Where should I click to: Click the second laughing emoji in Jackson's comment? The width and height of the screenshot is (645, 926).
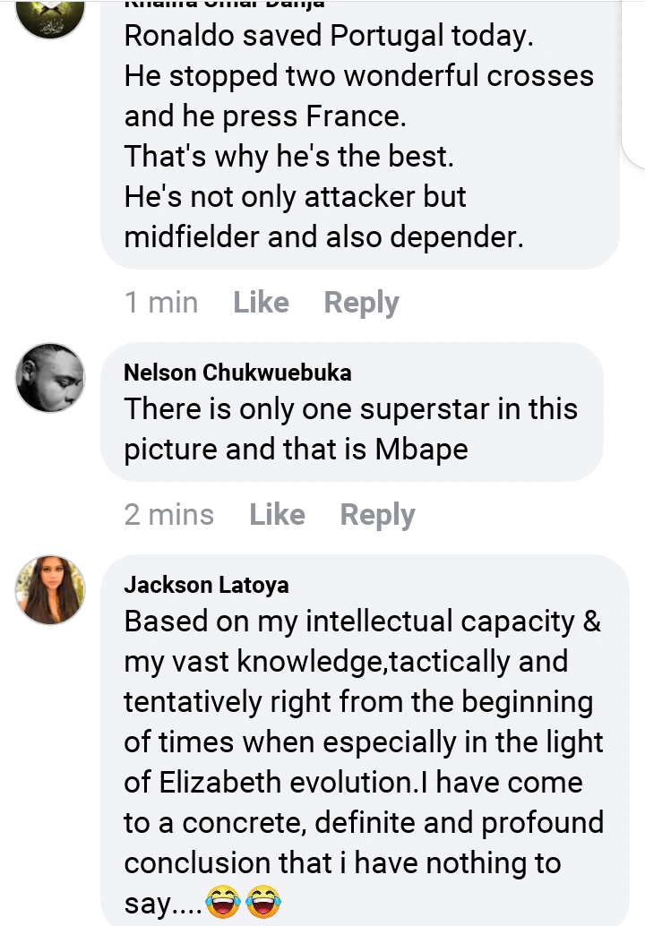(263, 904)
